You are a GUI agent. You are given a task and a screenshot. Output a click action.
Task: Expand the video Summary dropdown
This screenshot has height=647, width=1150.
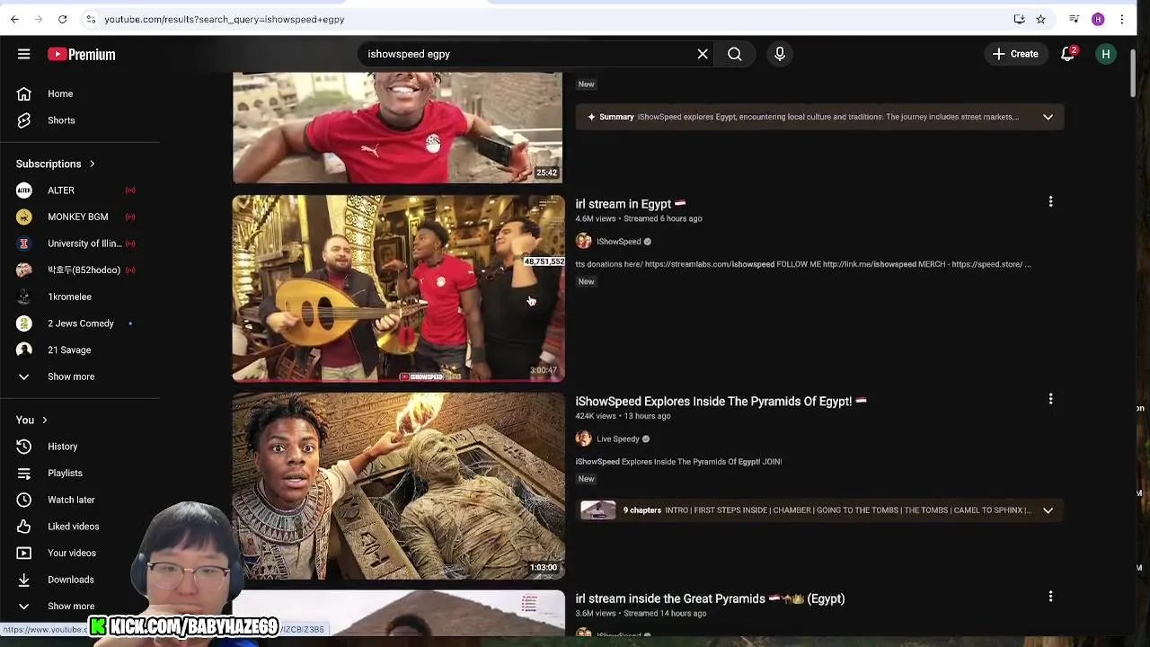(x=1048, y=117)
